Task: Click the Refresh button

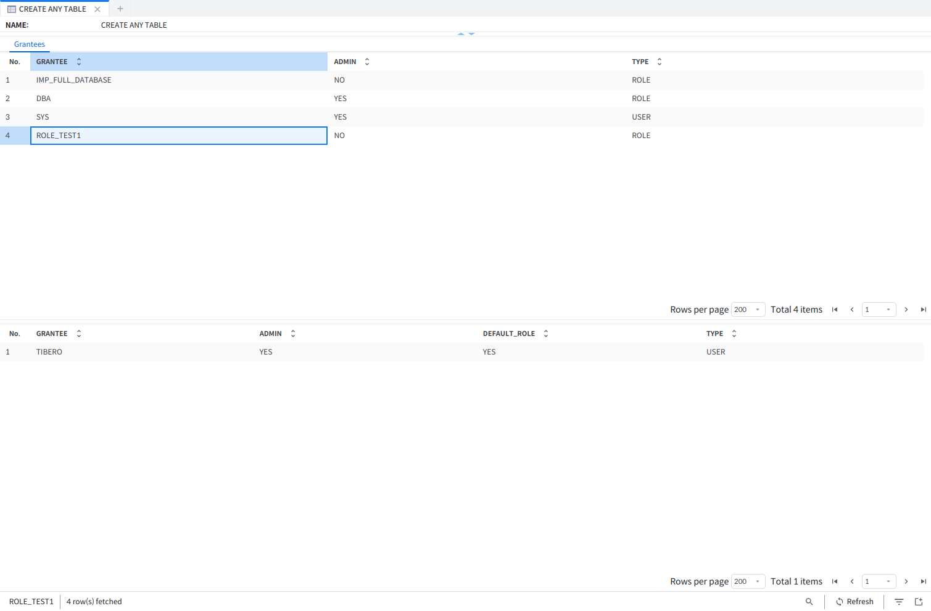Action: coord(854,602)
